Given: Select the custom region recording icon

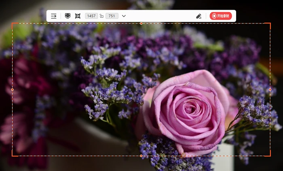Looking at the screenshot, I should [78, 16].
